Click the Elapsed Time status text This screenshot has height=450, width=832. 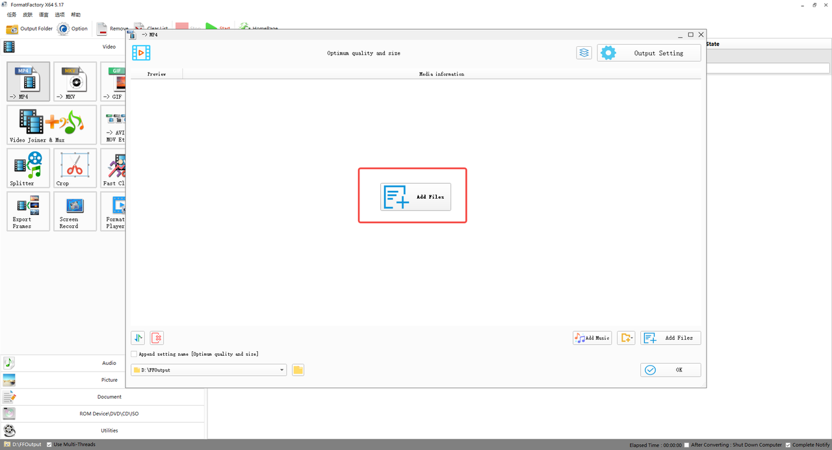click(655, 445)
